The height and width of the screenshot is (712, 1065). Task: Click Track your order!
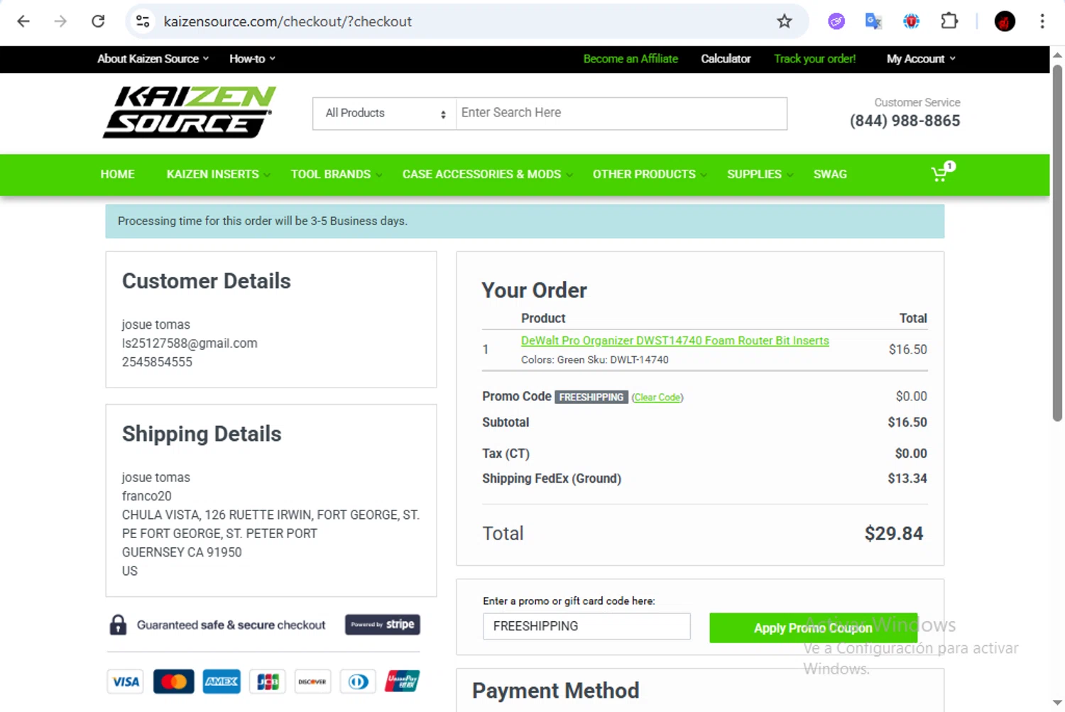pyautogui.click(x=815, y=59)
